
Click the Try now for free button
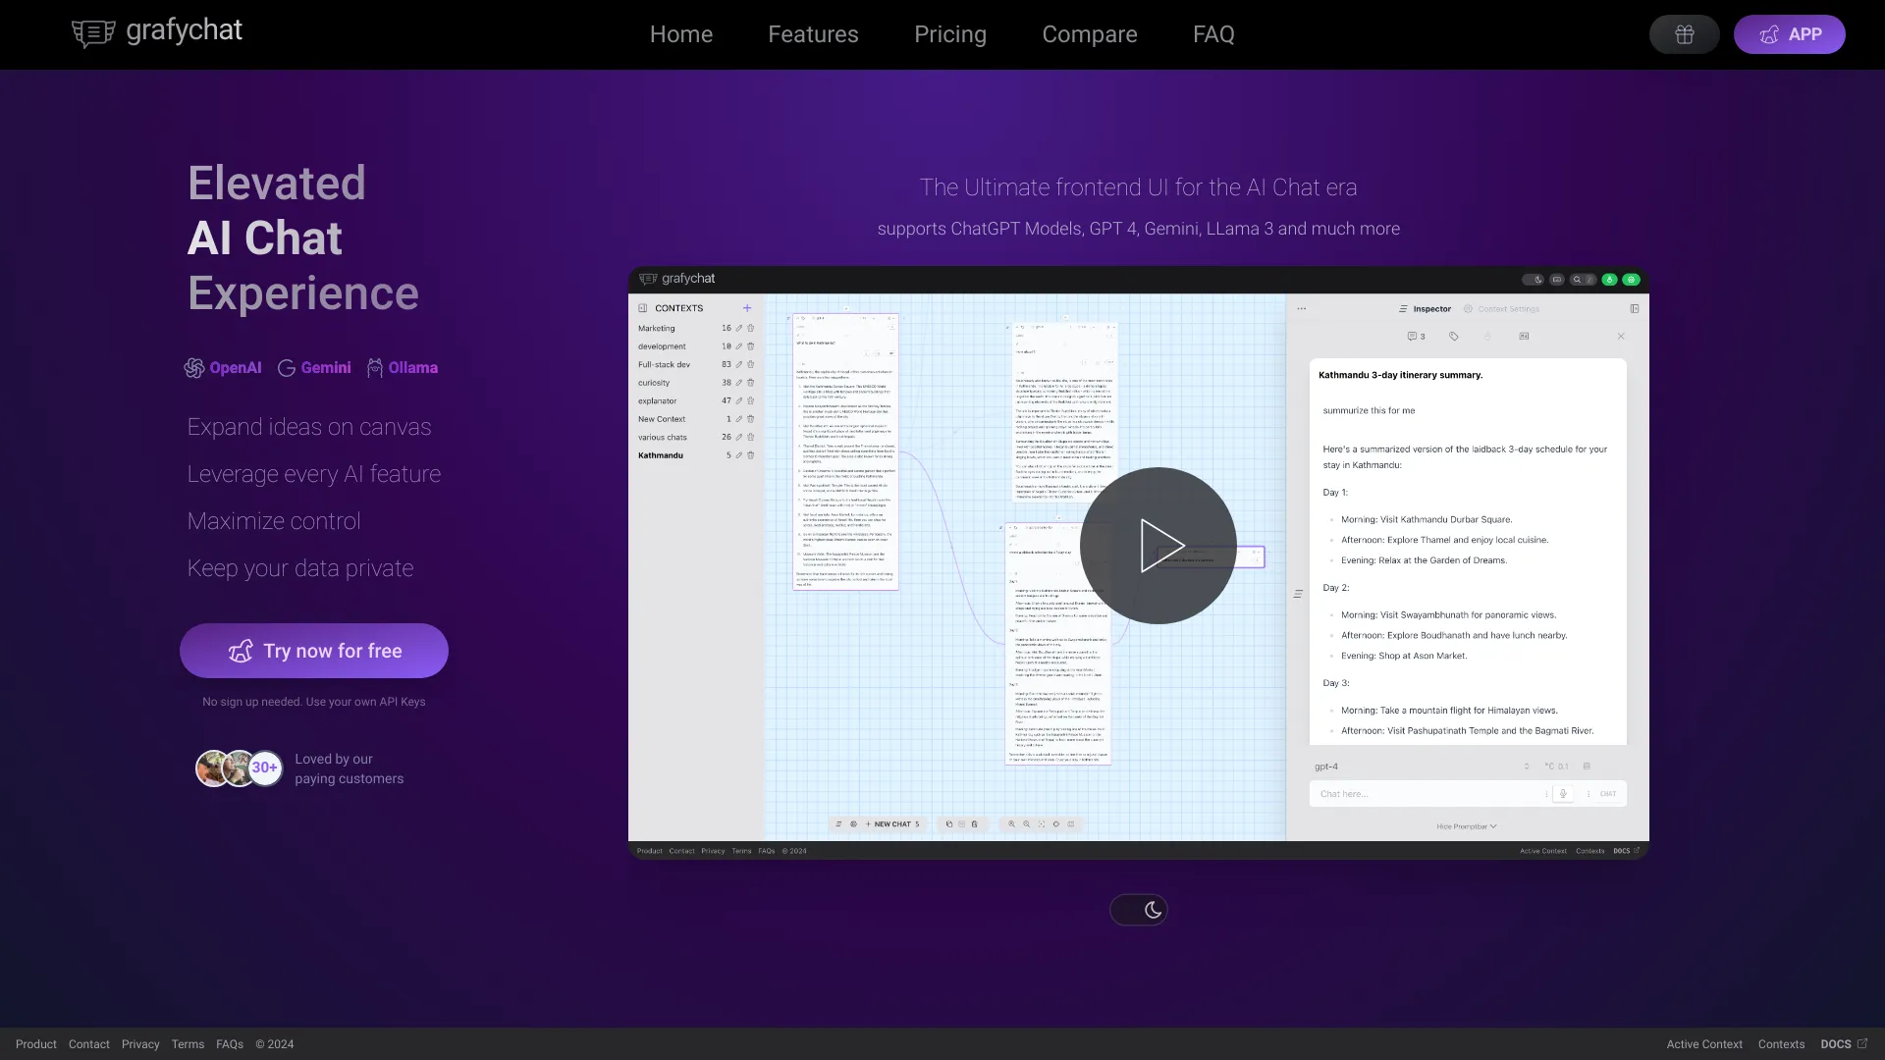tap(314, 651)
